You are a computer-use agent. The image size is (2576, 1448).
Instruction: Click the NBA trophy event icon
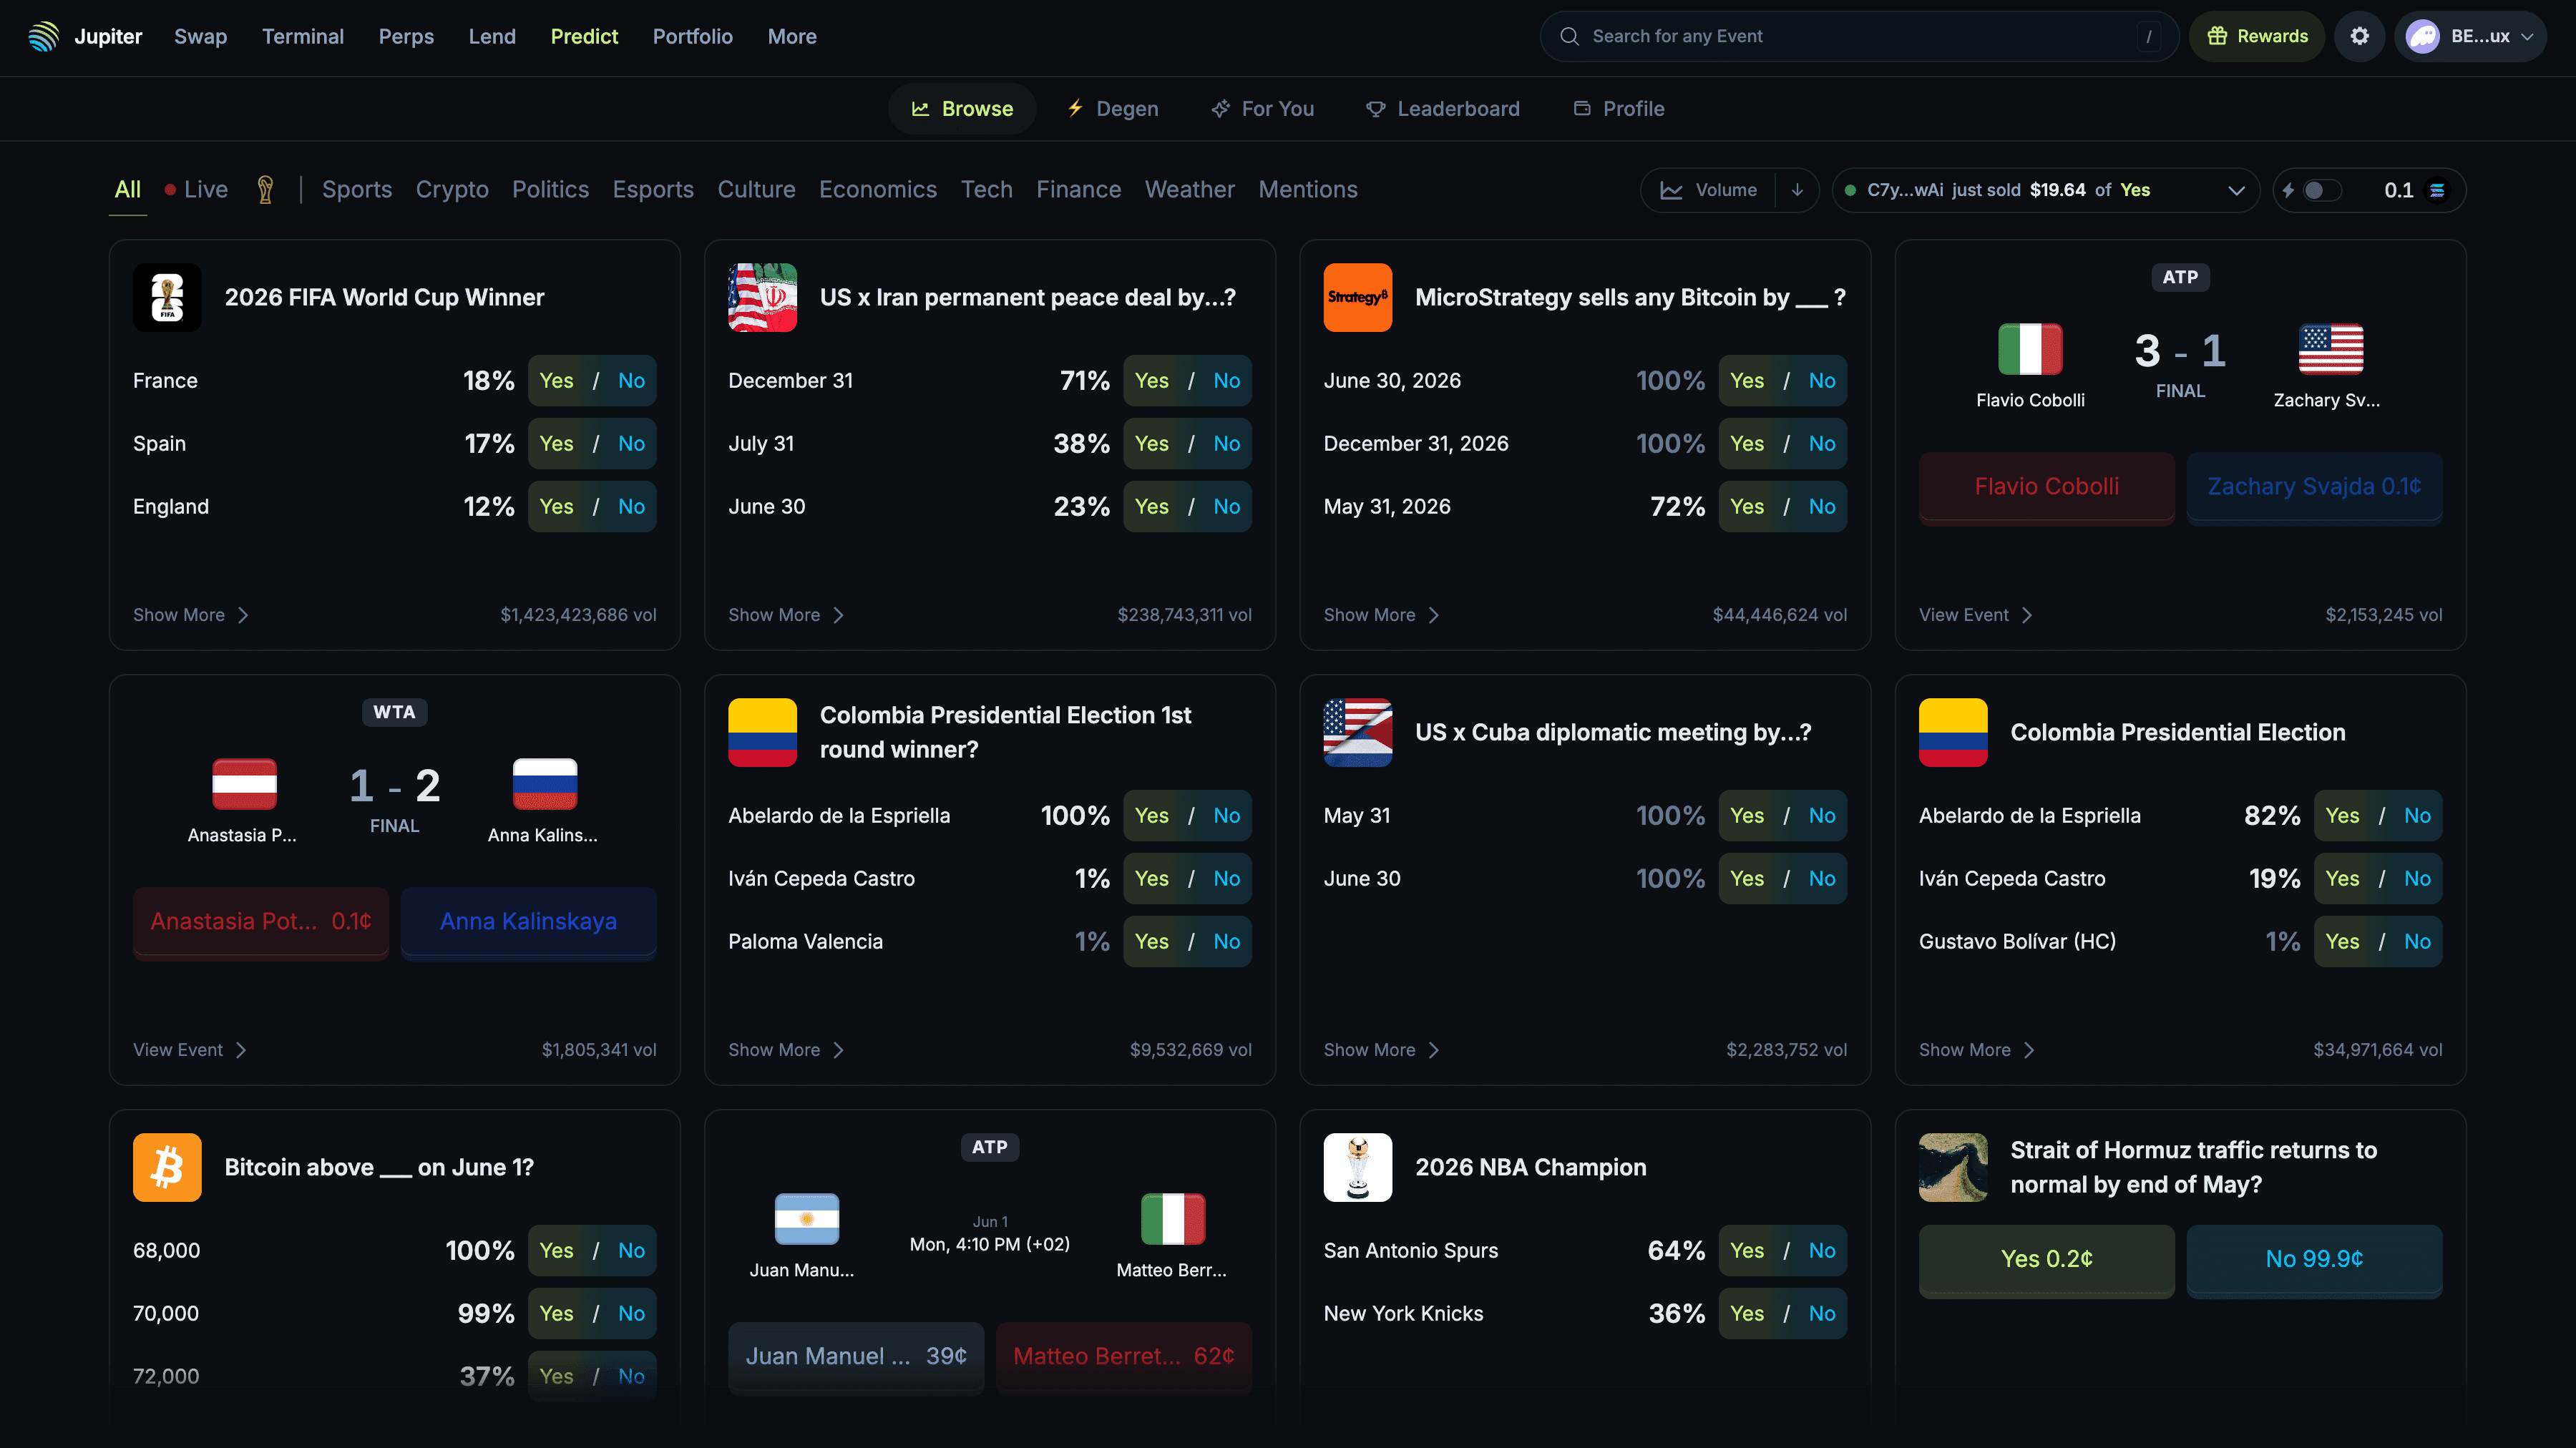click(x=1357, y=1167)
